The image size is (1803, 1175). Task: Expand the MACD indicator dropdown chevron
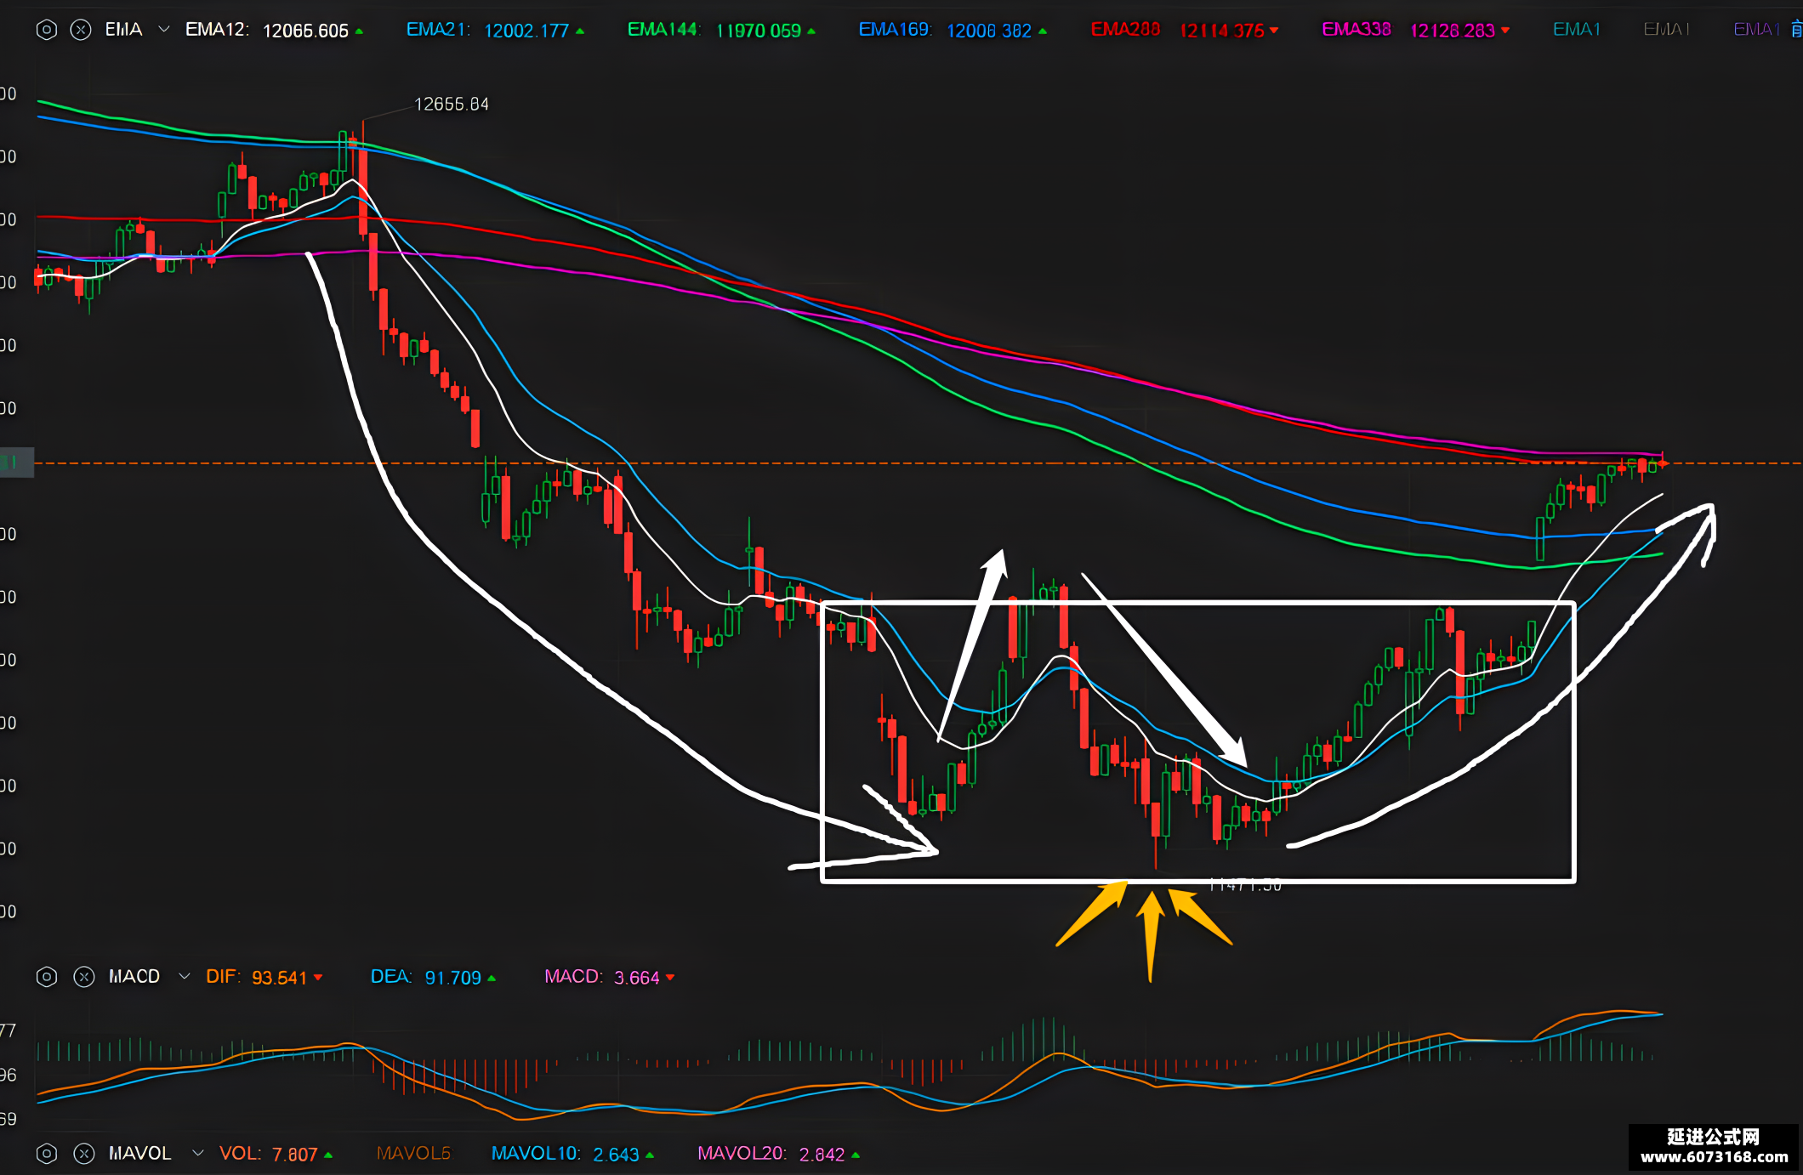tap(185, 977)
